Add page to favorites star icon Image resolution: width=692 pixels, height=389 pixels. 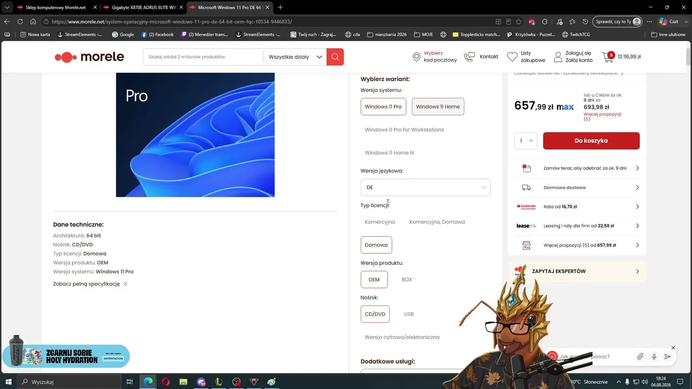(519, 22)
